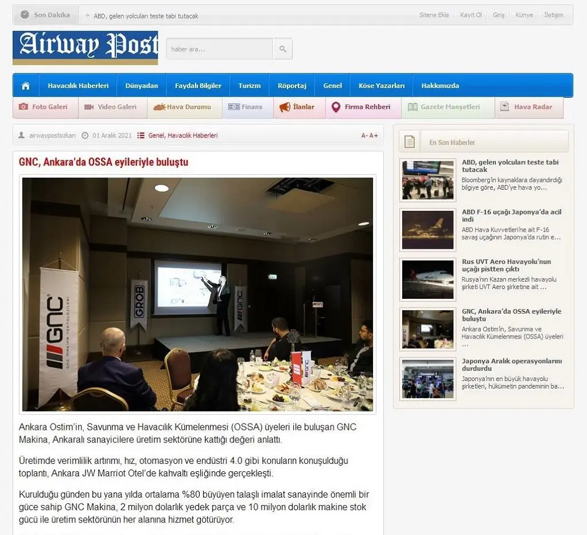Click the Video Galeri camcorder icon

(89, 107)
